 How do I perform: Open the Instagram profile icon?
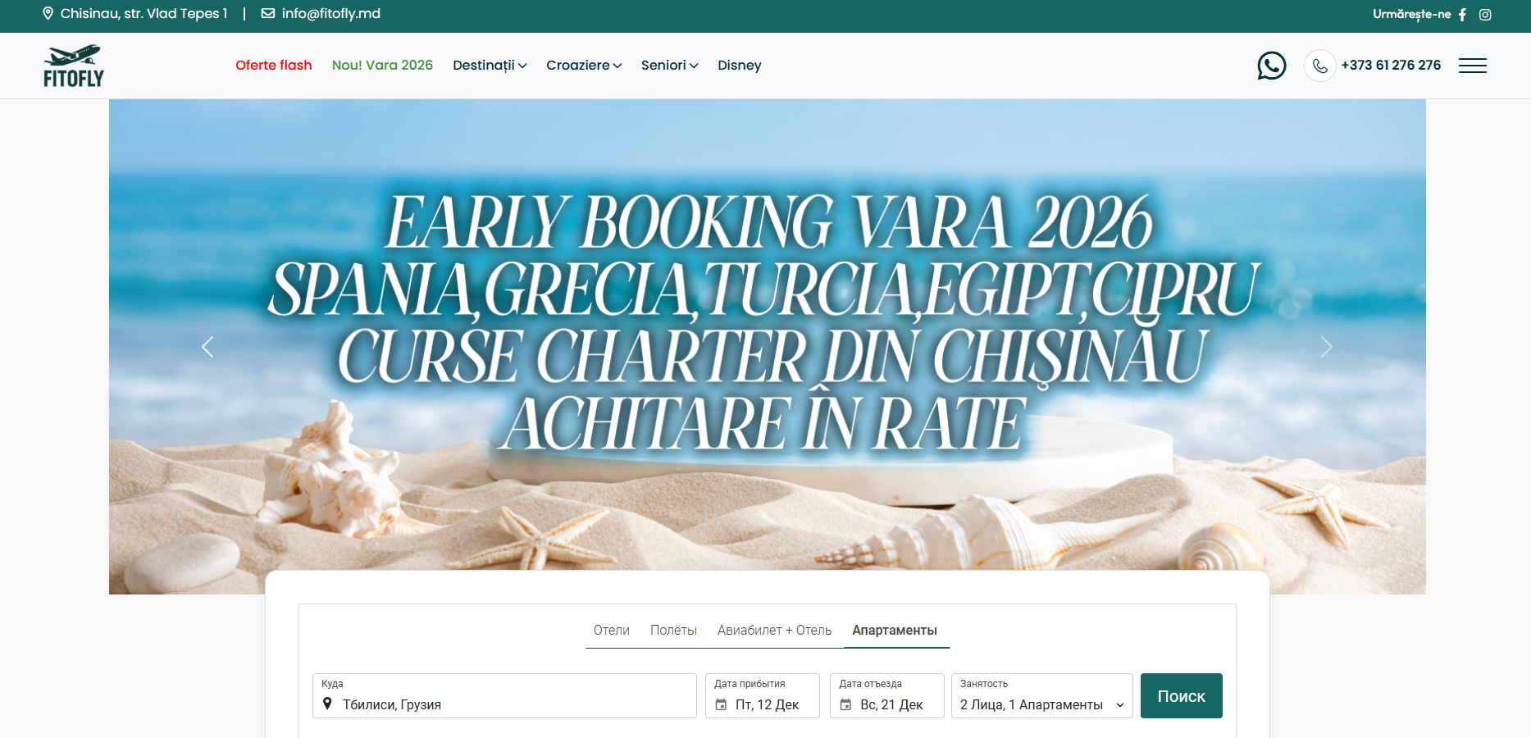click(x=1485, y=15)
